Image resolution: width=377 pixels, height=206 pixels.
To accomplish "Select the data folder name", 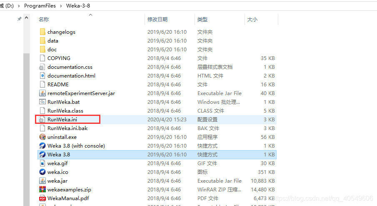I will [x=53, y=41].
